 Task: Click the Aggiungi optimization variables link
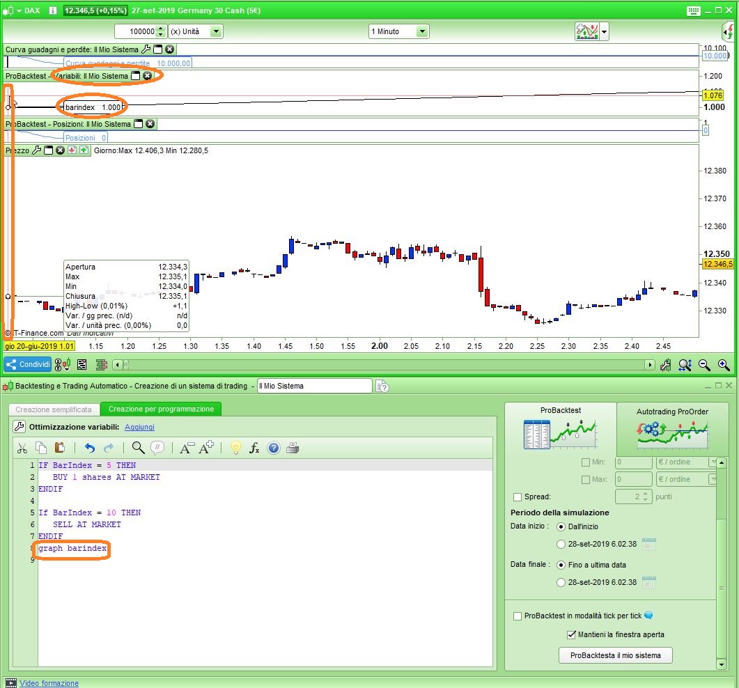tap(139, 427)
